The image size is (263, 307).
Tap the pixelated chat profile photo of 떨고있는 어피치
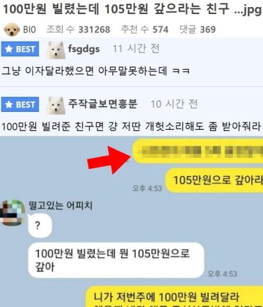[12, 212]
